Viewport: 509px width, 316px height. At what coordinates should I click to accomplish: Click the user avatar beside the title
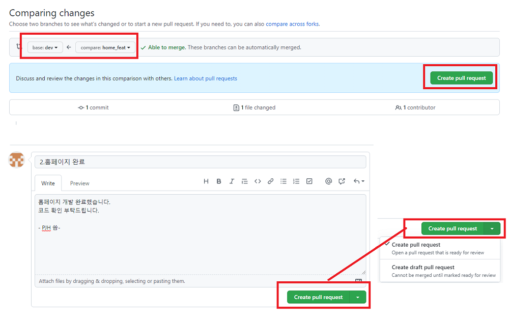(17, 160)
